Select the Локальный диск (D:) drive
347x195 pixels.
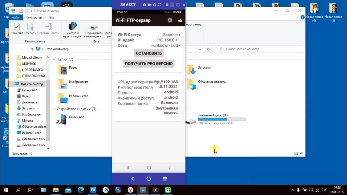[216, 119]
